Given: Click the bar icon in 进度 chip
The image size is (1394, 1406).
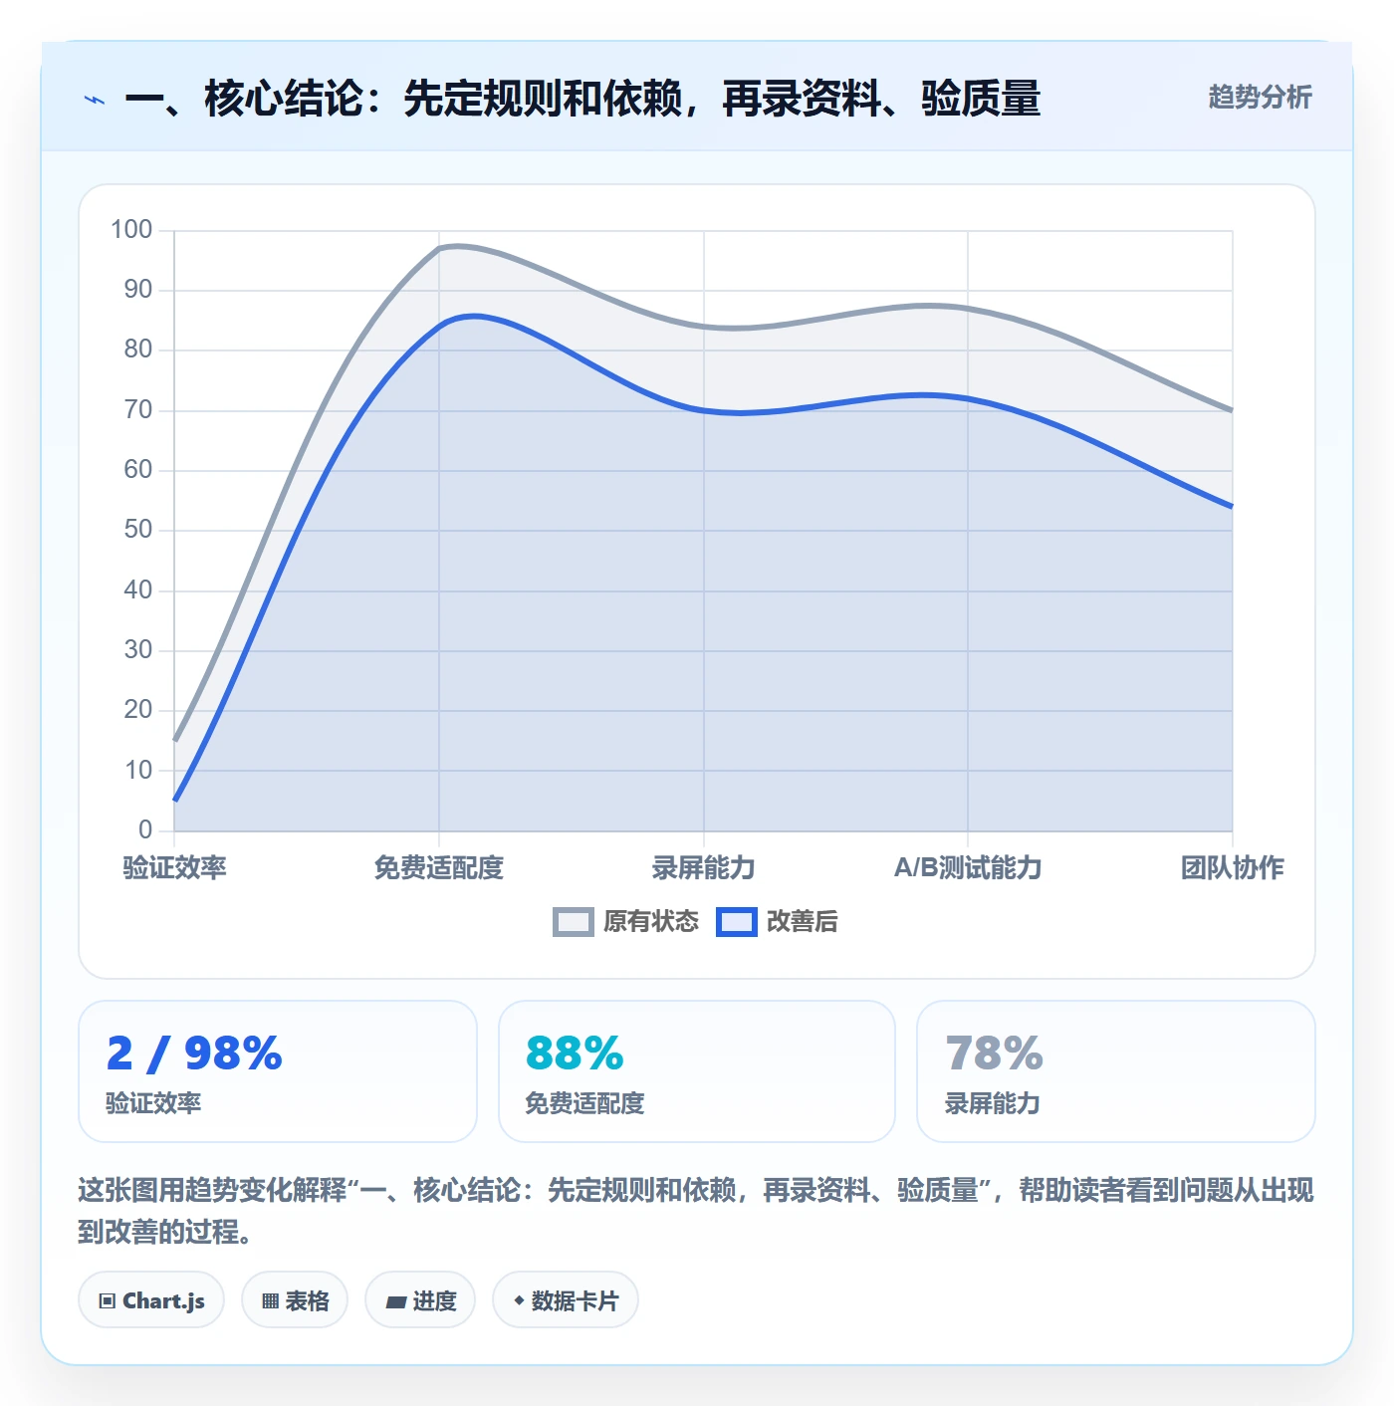Looking at the screenshot, I should point(395,1301).
